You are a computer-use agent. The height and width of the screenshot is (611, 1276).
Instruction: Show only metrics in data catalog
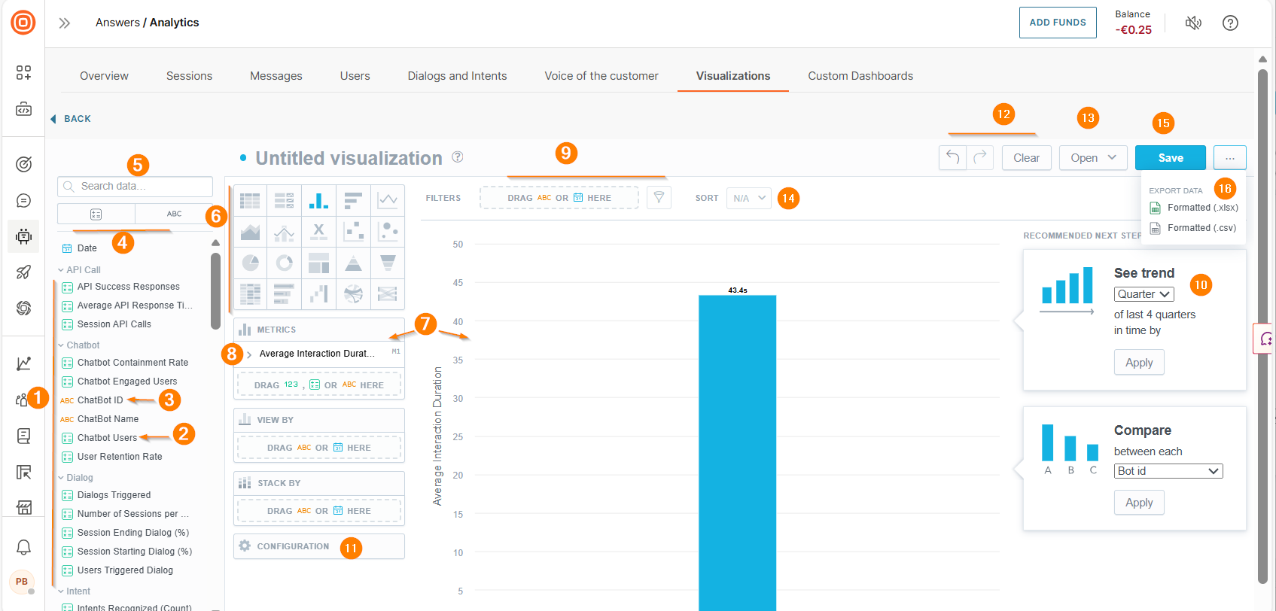(96, 214)
